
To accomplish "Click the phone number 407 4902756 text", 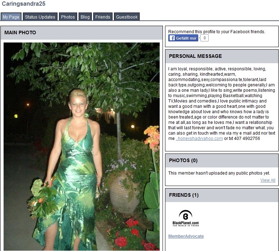I will click(247, 139).
